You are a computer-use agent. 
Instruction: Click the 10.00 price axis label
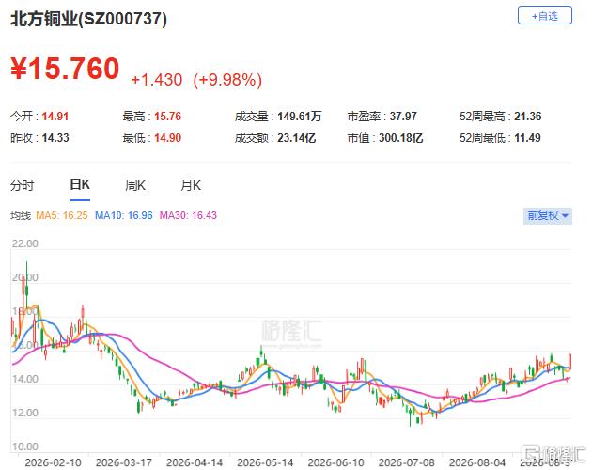point(25,446)
